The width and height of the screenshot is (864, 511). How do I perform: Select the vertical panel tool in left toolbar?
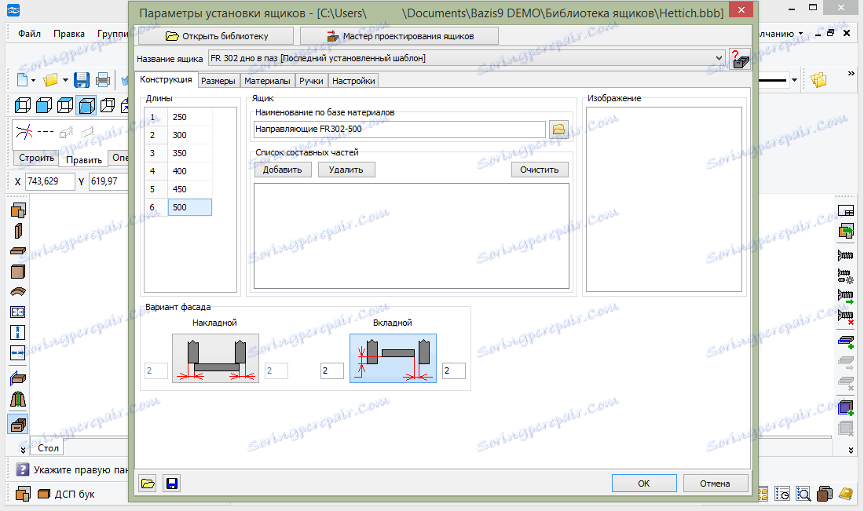[x=18, y=231]
